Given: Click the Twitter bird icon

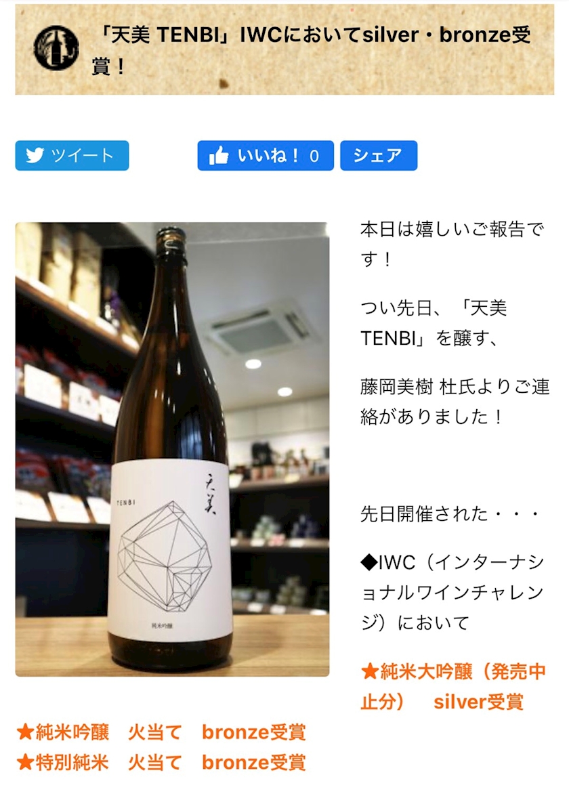Looking at the screenshot, I should pyautogui.click(x=35, y=155).
